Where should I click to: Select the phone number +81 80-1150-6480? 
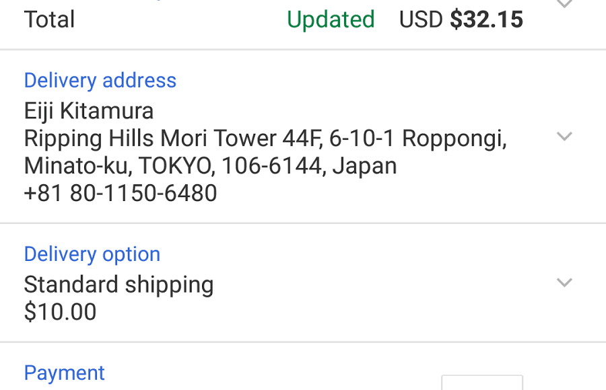pos(120,193)
